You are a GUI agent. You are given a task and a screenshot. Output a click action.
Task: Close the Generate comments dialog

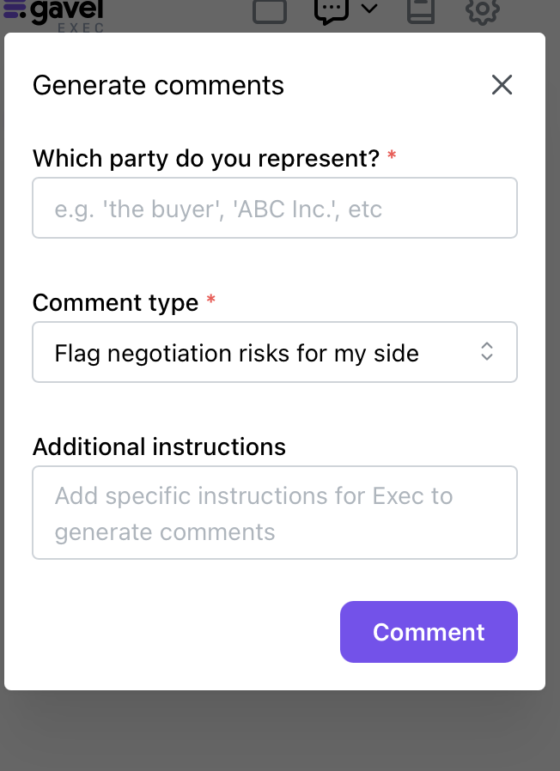coord(502,84)
